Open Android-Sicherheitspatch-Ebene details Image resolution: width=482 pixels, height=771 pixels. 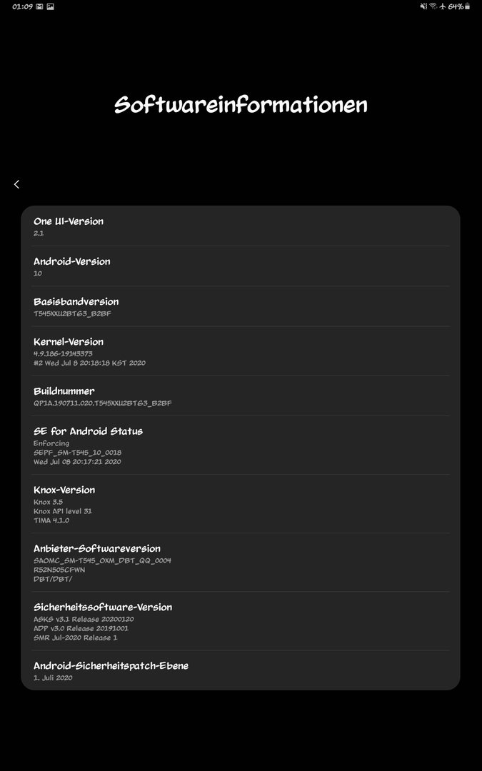click(241, 670)
